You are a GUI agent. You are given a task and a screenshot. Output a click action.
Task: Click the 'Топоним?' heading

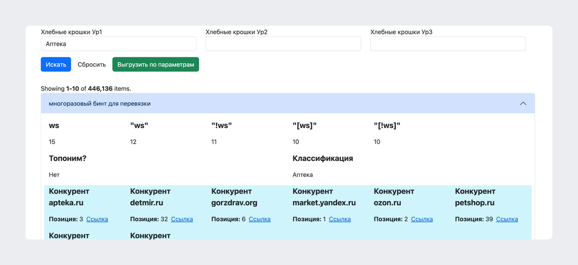click(x=68, y=158)
